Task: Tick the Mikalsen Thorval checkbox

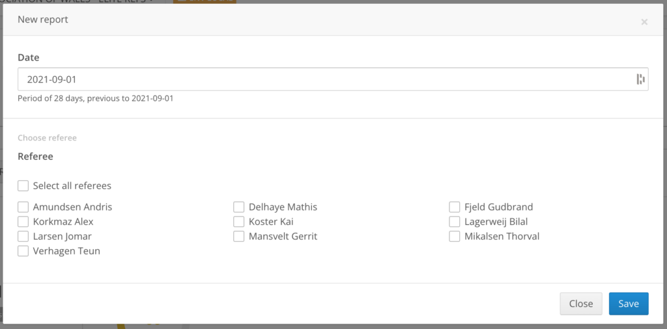Action: click(x=454, y=236)
